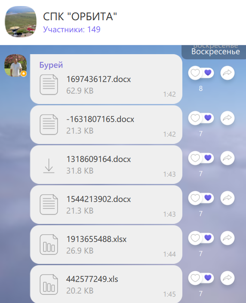Open the 1697436127.docx document icon
246x303 pixels.
pyautogui.click(x=49, y=85)
